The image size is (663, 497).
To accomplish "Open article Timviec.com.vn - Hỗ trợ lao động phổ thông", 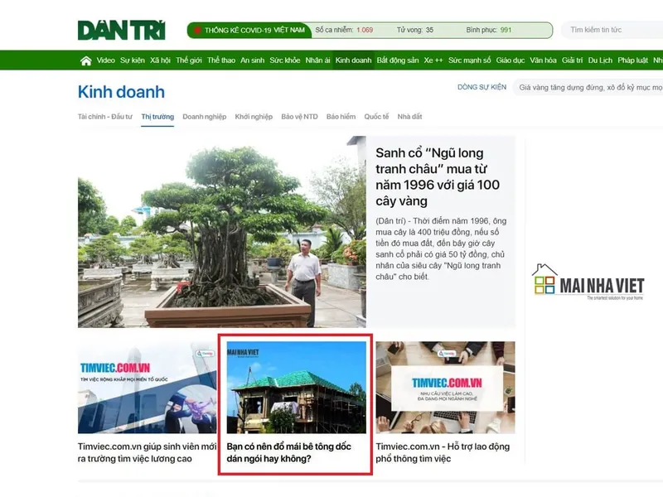I will (443, 452).
